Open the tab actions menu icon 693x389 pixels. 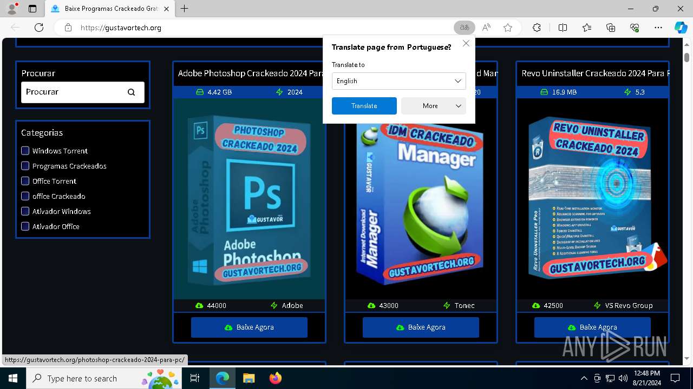(32, 9)
